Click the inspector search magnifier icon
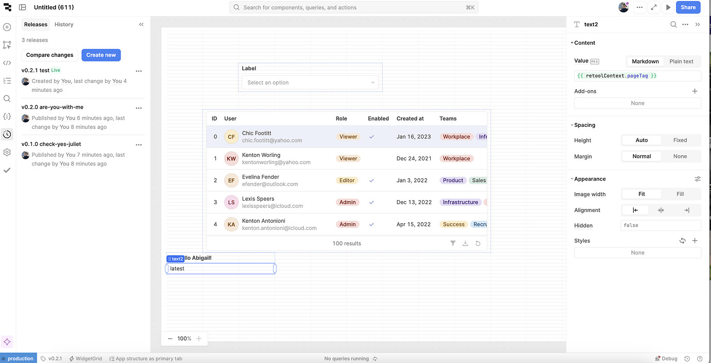 (x=673, y=24)
